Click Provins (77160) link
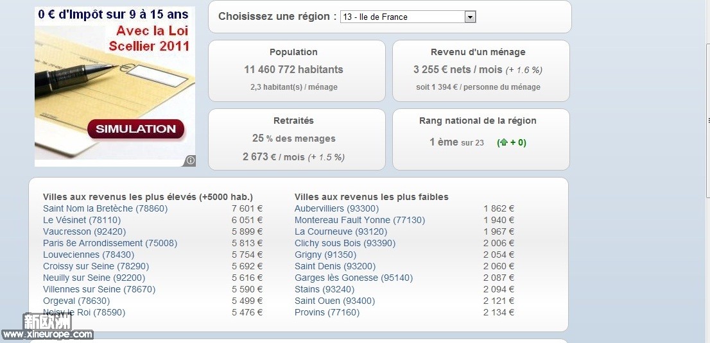 click(x=327, y=312)
